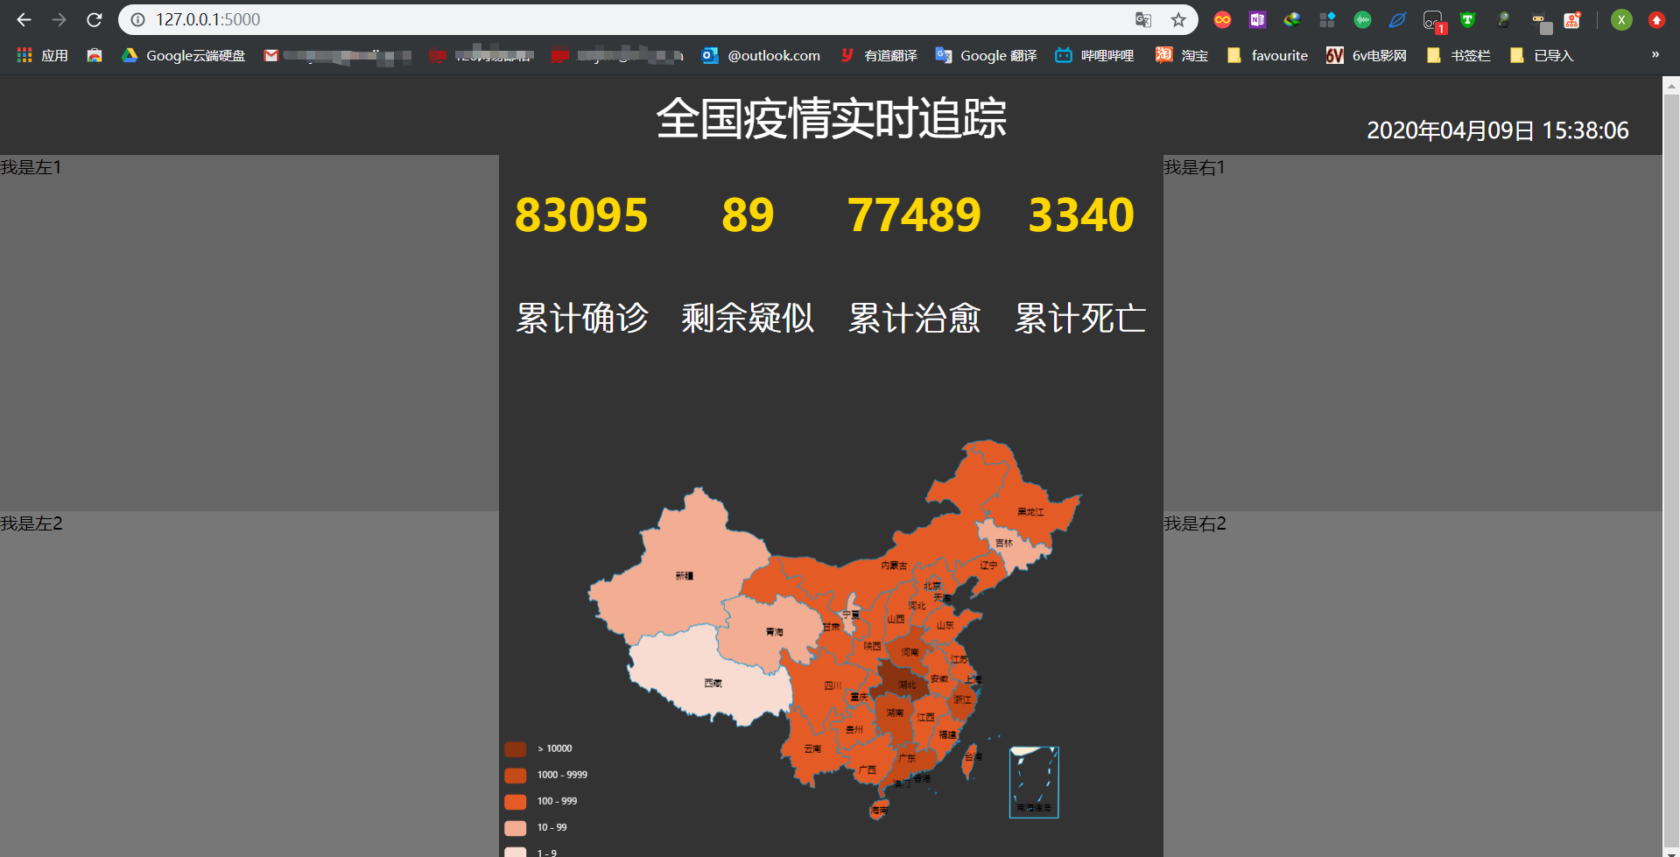The height and width of the screenshot is (857, 1680).
Task: Open the blue leaf extension
Action: pos(1397,19)
